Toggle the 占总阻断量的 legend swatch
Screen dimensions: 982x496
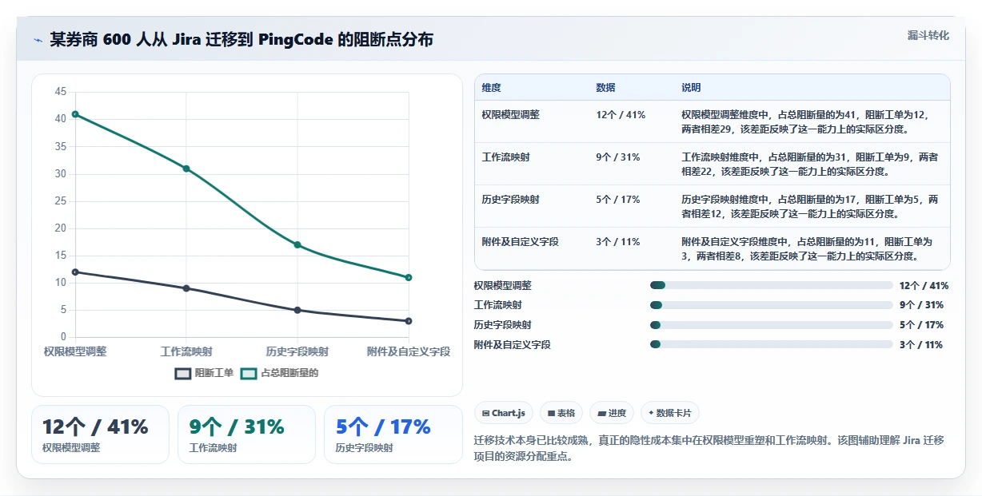(249, 373)
